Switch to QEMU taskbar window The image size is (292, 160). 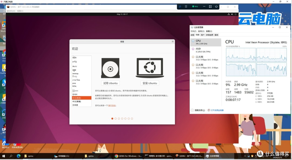click(189, 156)
